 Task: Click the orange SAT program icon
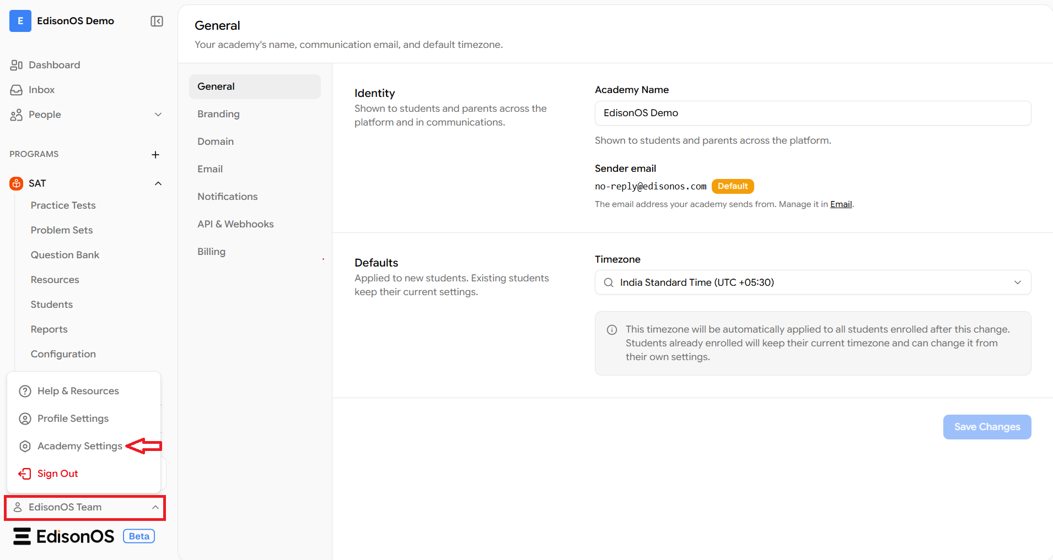tap(17, 183)
